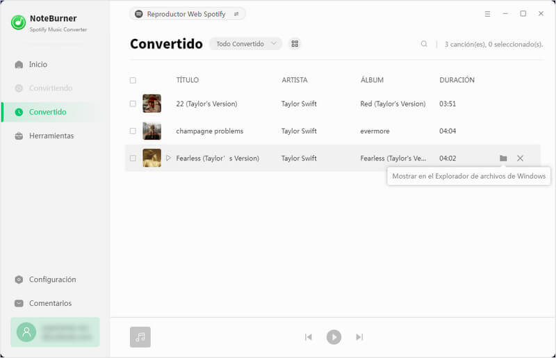Show the Fearless file in its folder
Image resolution: width=556 pixels, height=358 pixels.
click(x=503, y=158)
